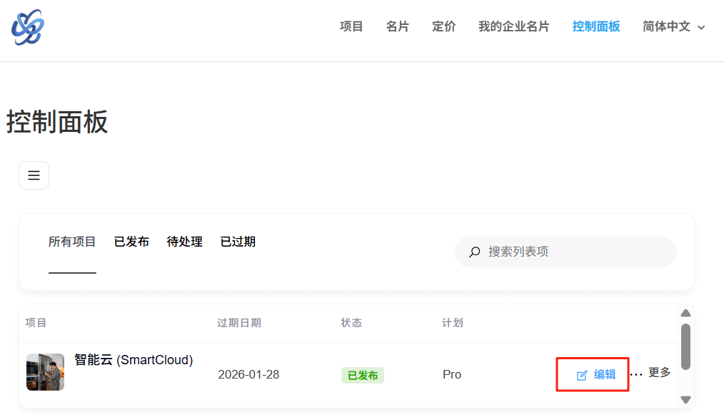This screenshot has height=417, width=724.
Task: Go to 名片 in the top navigation
Action: click(x=398, y=26)
